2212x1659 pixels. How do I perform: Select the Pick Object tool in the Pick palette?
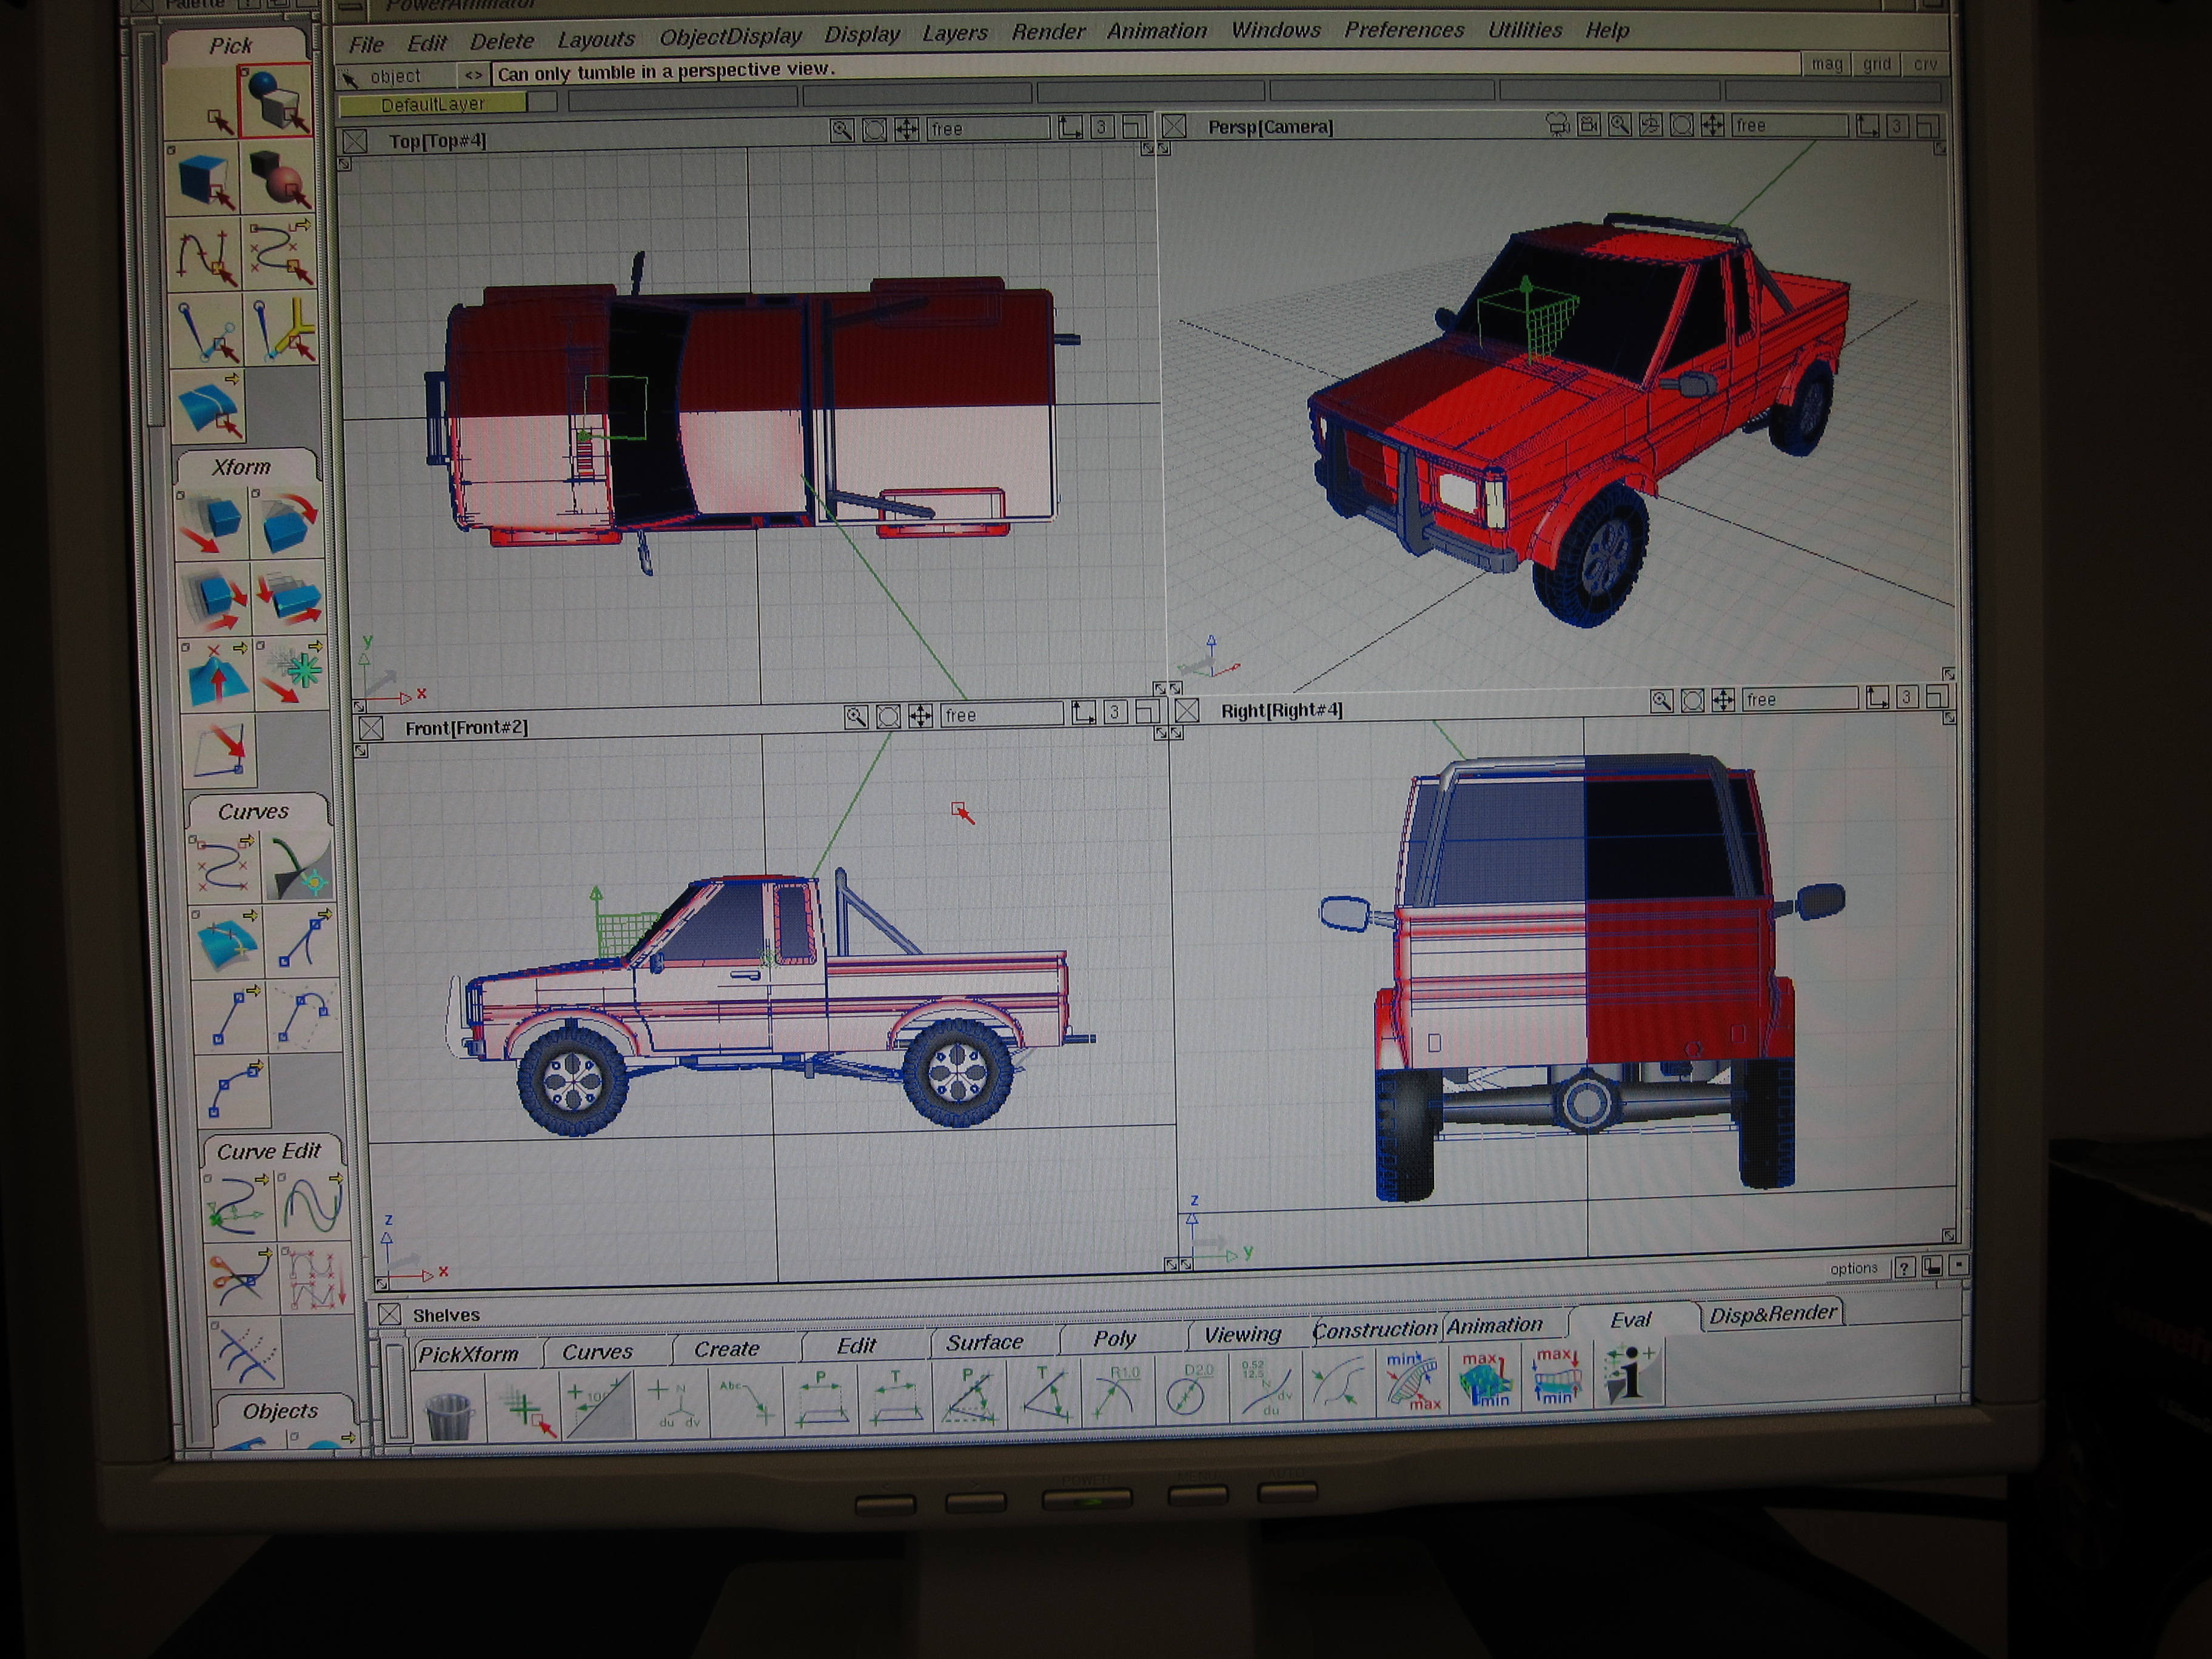click(x=276, y=100)
